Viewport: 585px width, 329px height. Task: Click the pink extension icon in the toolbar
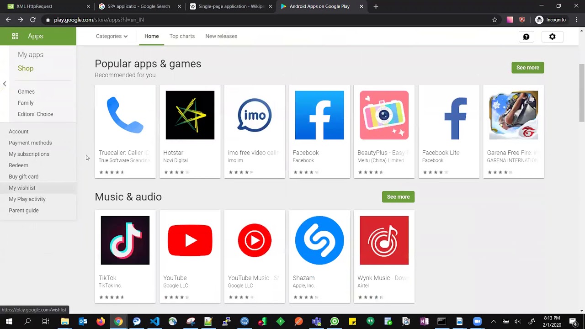click(510, 20)
